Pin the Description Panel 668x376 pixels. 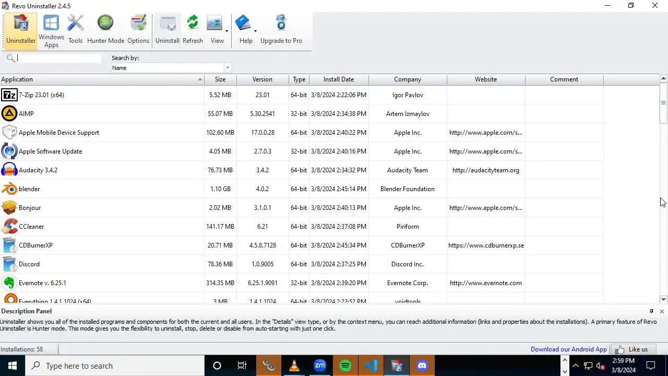click(x=651, y=311)
